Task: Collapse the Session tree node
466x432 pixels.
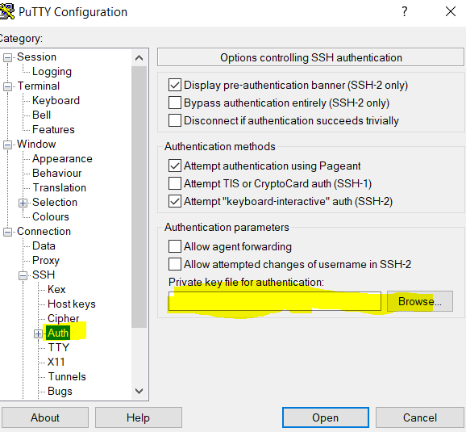Action: (7, 57)
